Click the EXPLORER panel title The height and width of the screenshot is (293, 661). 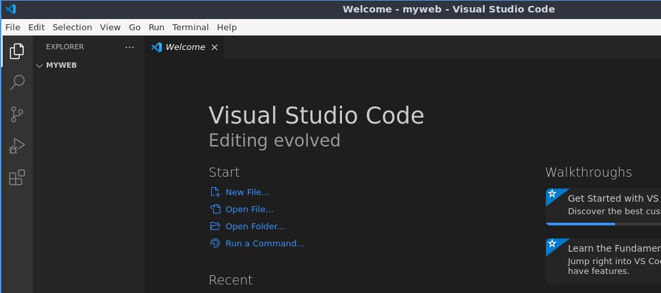(65, 47)
